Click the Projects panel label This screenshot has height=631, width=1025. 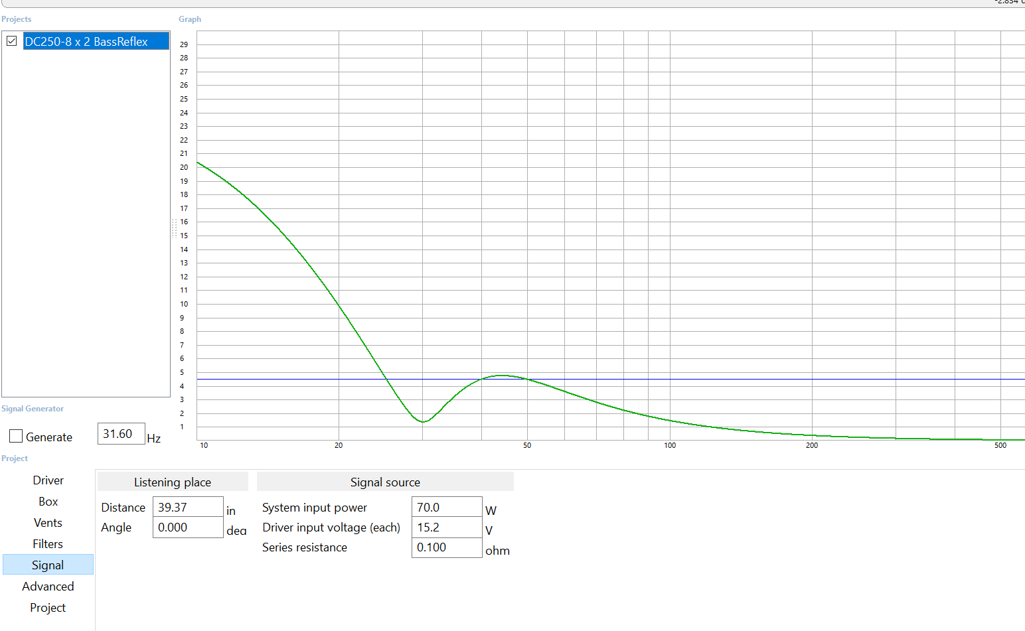(16, 19)
